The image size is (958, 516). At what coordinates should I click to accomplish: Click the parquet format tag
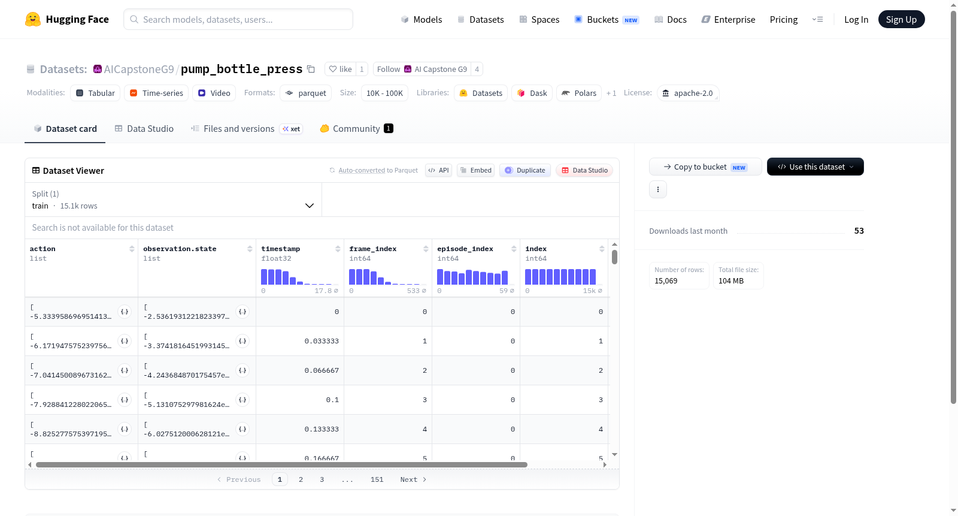(306, 93)
